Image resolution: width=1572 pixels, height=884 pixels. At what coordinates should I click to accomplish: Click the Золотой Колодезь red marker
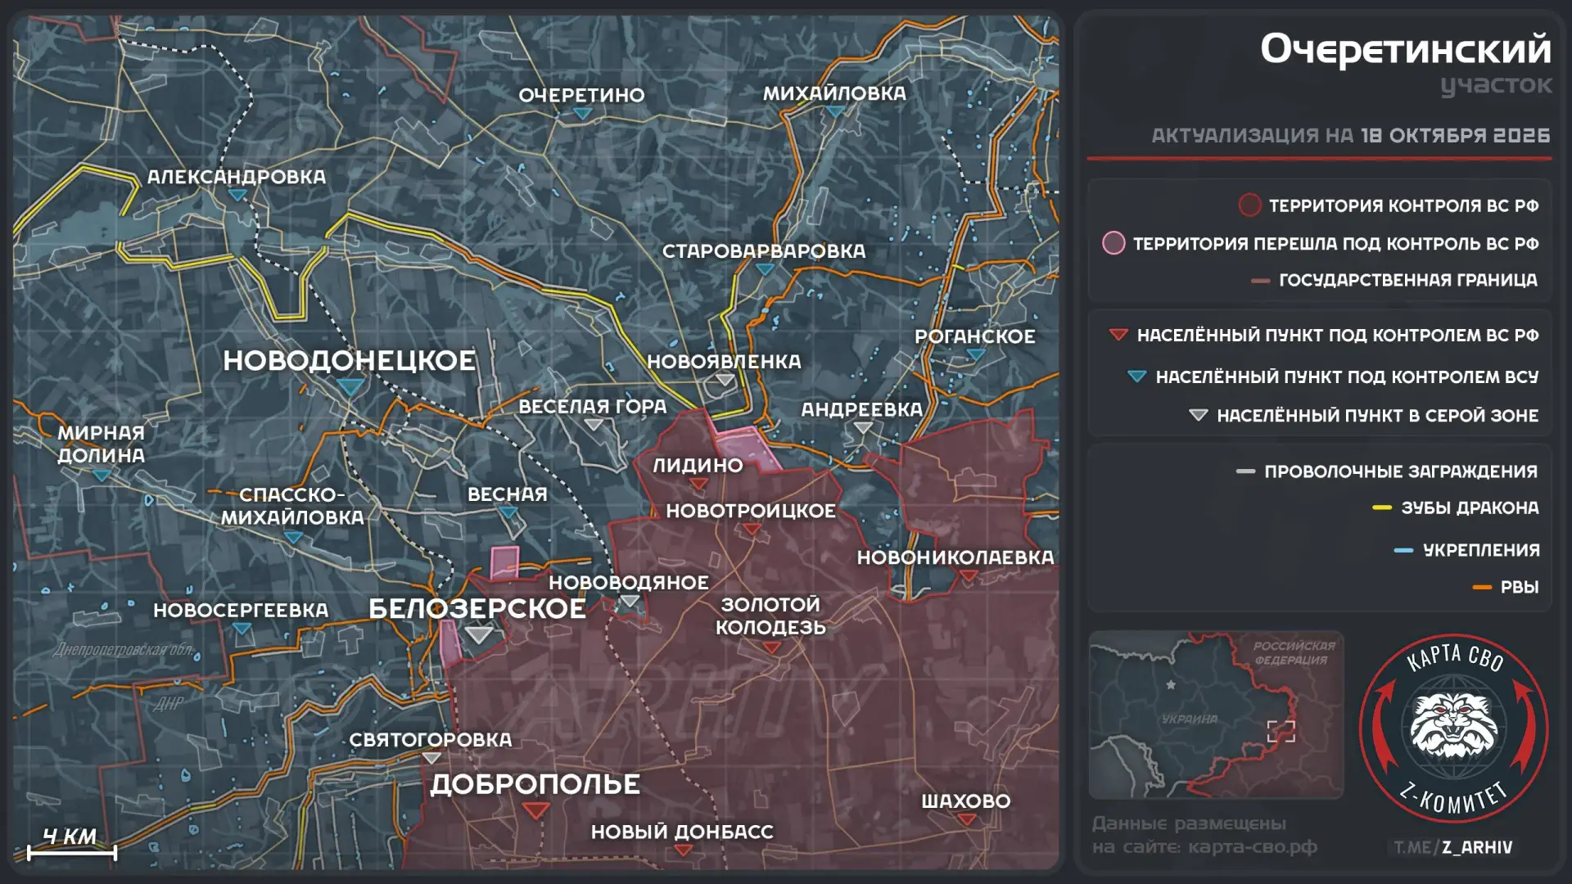(771, 647)
